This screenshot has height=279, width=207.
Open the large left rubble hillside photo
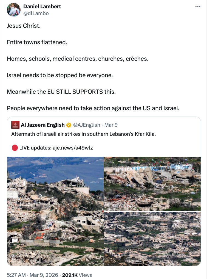[55, 211]
